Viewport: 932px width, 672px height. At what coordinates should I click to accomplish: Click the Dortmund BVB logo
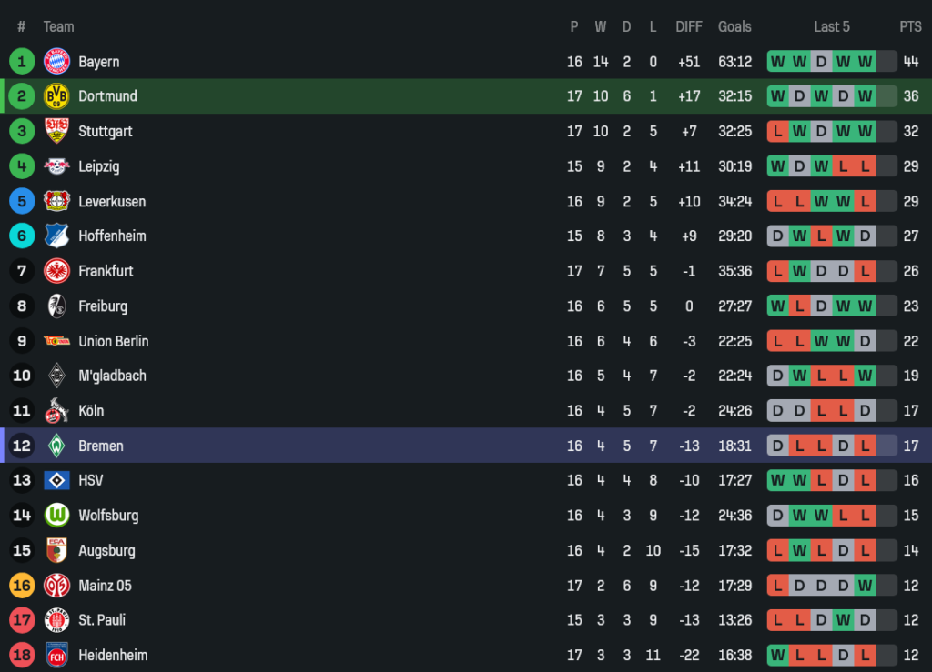tap(56, 96)
